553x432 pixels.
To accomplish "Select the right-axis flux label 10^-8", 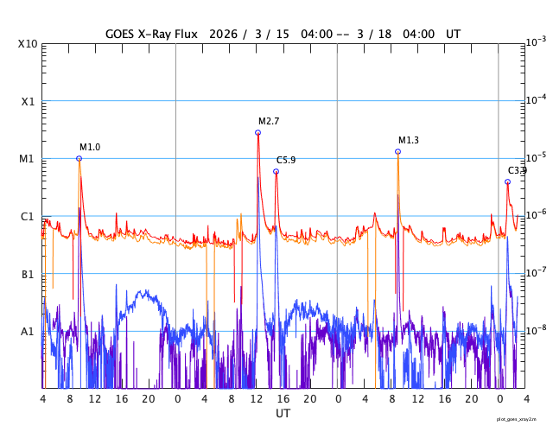I will coord(536,330).
